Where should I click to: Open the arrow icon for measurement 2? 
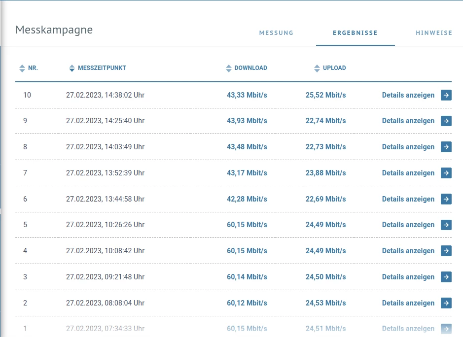click(x=446, y=303)
